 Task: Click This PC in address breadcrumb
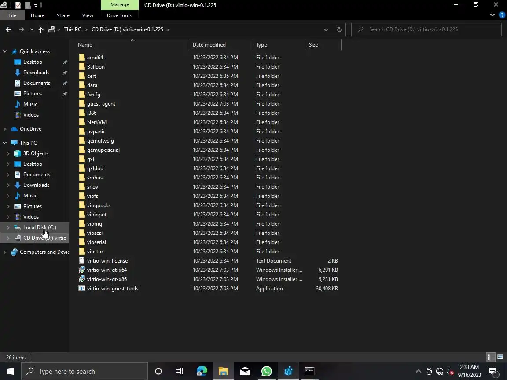coord(73,29)
